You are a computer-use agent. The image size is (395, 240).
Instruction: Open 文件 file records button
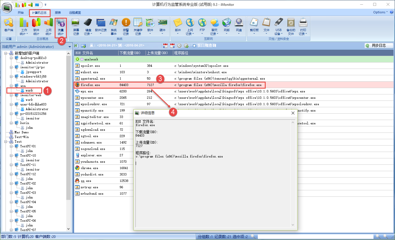pos(267,26)
